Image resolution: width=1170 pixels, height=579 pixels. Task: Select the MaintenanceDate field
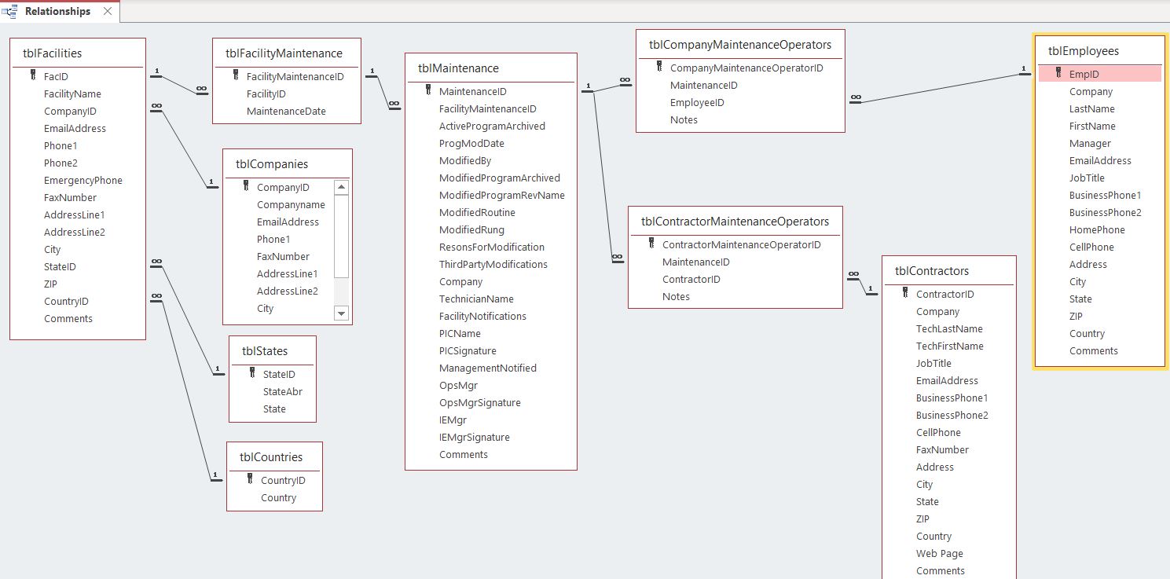pyautogui.click(x=286, y=111)
